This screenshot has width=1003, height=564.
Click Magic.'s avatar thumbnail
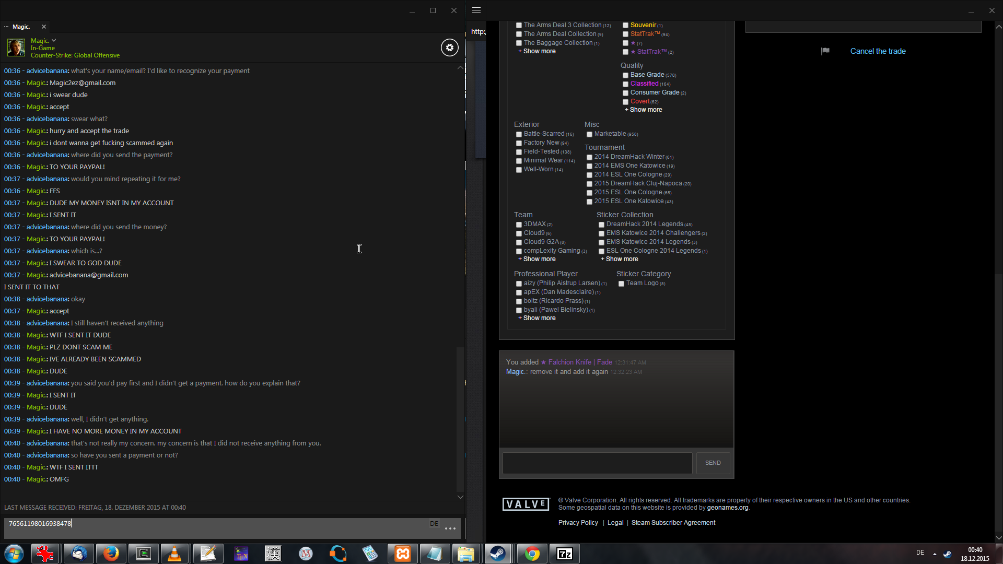click(x=16, y=48)
